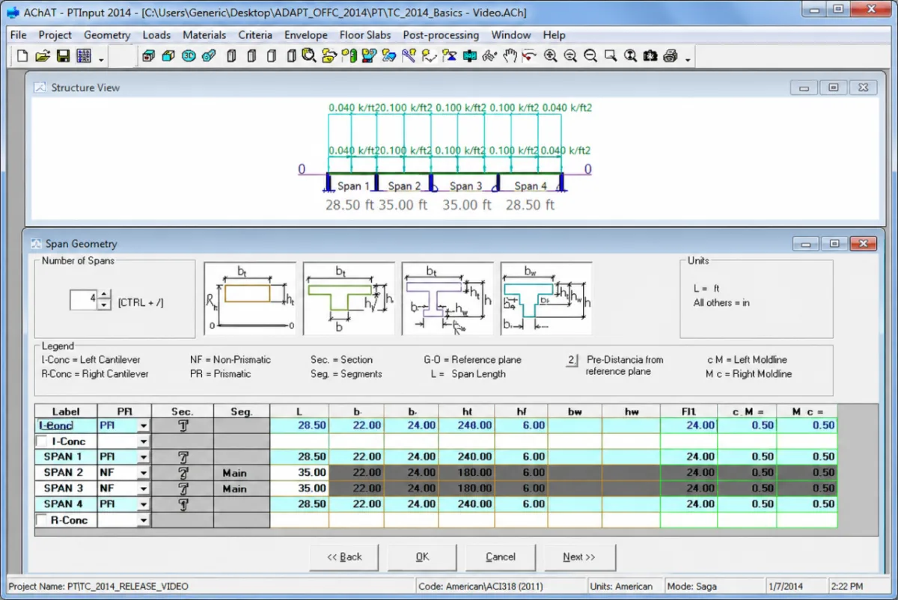This screenshot has width=898, height=600.
Task: Select the extended T-section diagram with bw label
Action: click(546, 299)
